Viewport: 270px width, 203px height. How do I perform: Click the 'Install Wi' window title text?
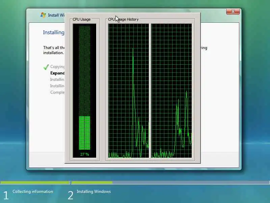tap(56, 15)
